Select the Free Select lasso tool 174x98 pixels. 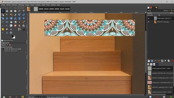click(x=19, y=11)
